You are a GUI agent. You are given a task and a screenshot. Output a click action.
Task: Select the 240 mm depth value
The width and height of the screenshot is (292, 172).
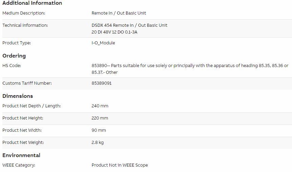(100, 106)
